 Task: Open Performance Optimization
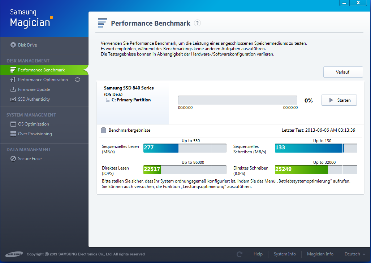[43, 80]
